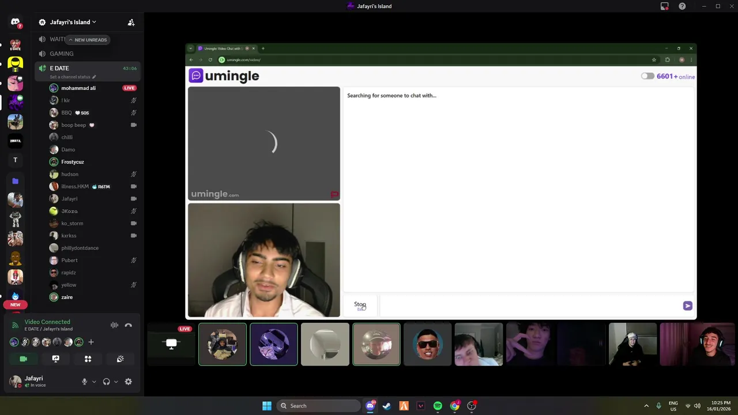
Task: Open Spotify from the taskbar
Action: pos(438,406)
